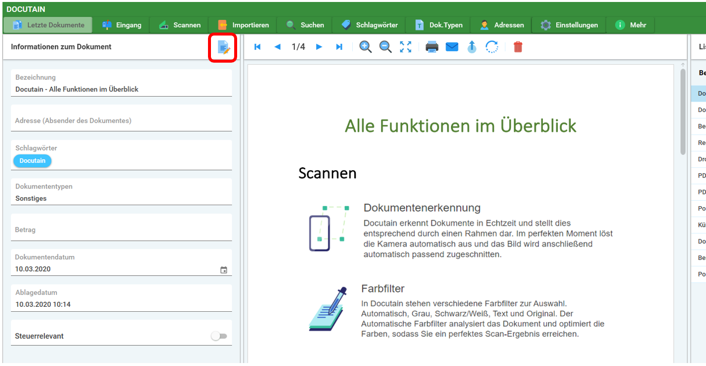This screenshot has height=366, width=706.
Task: Open the Adressen tab
Action: (501, 25)
